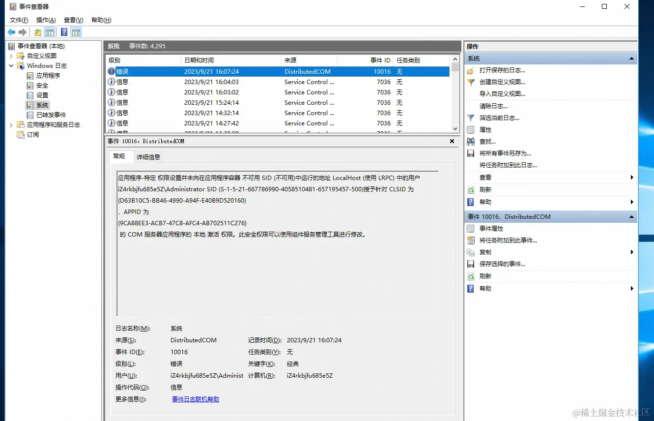Expand 应用程序和服务日志 node

pyautogui.click(x=11, y=125)
